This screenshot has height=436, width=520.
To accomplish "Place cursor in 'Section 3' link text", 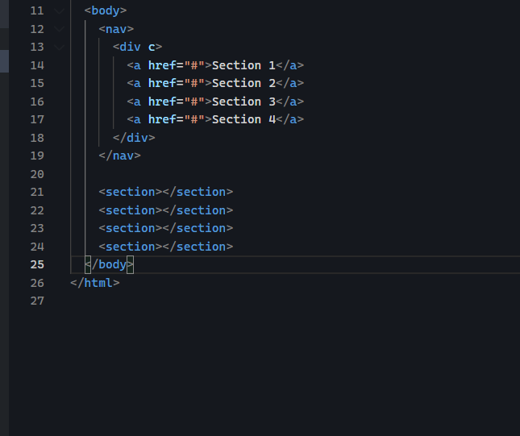I will [243, 102].
